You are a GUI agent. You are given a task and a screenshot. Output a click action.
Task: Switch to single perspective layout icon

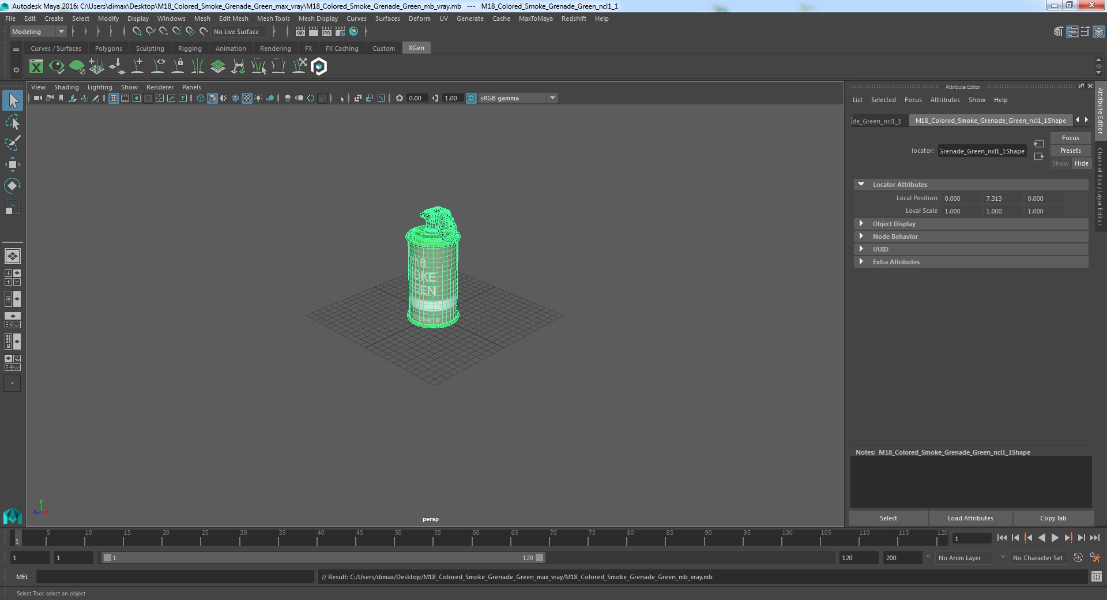[x=12, y=256]
